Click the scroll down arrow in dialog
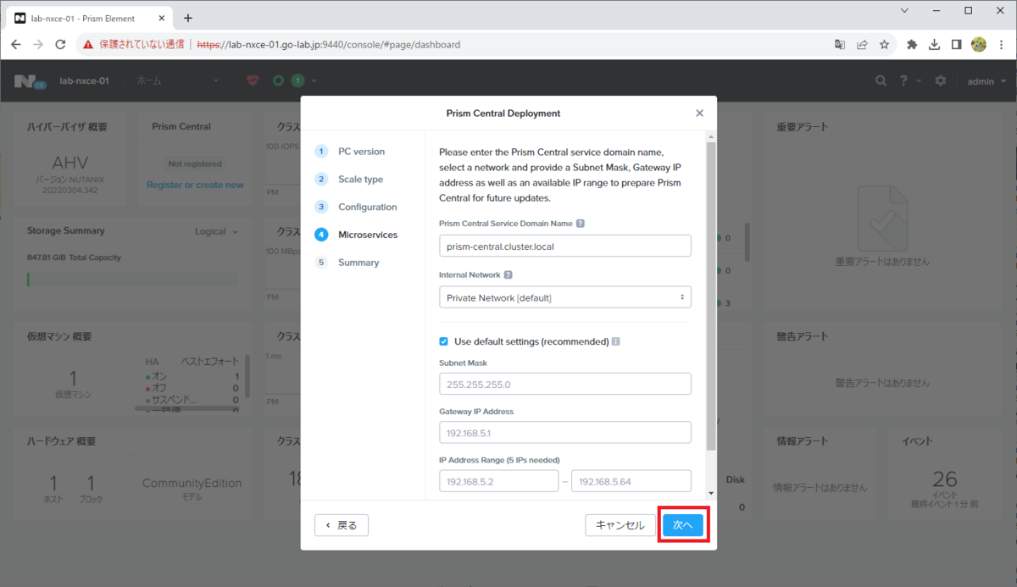1017x587 pixels. (x=711, y=493)
